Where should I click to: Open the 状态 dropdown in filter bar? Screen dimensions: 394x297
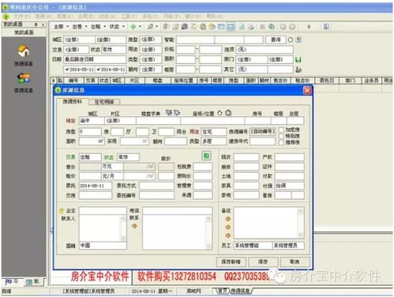[114, 50]
